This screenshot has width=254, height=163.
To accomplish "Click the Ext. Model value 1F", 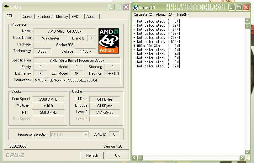I will (x=77, y=73).
